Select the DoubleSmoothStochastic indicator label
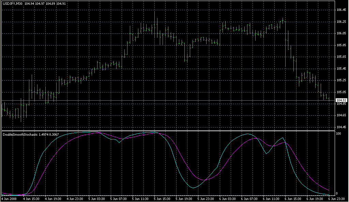The image size is (349, 202). point(20,135)
